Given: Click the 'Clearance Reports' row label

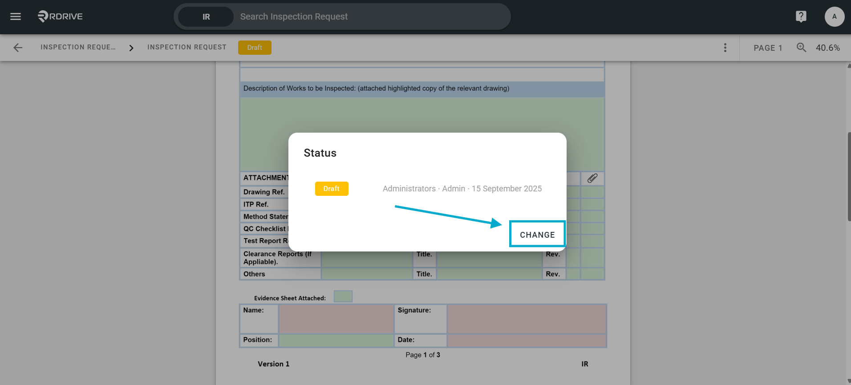Looking at the screenshot, I should click(x=277, y=258).
